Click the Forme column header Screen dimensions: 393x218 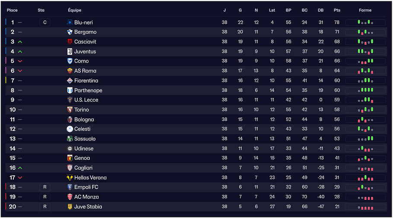pos(365,10)
